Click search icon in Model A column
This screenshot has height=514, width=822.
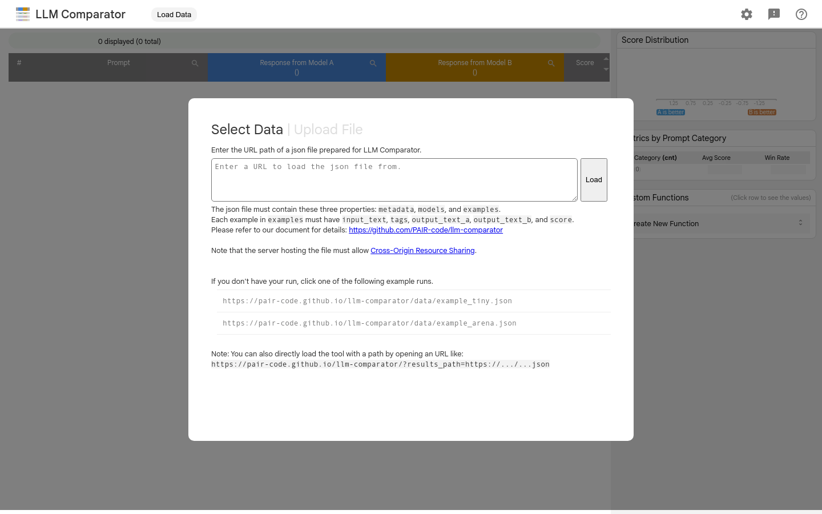click(x=373, y=63)
